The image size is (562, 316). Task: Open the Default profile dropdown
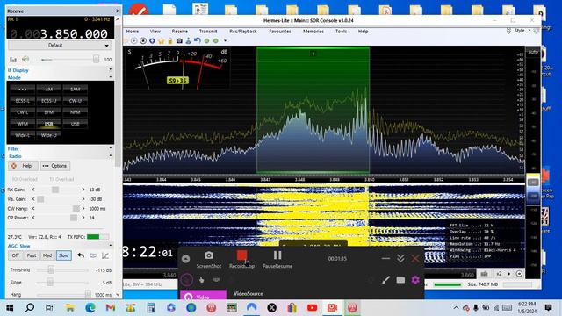point(59,46)
